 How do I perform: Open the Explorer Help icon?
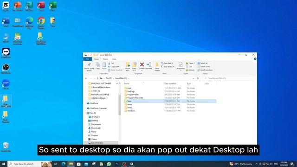(255, 59)
